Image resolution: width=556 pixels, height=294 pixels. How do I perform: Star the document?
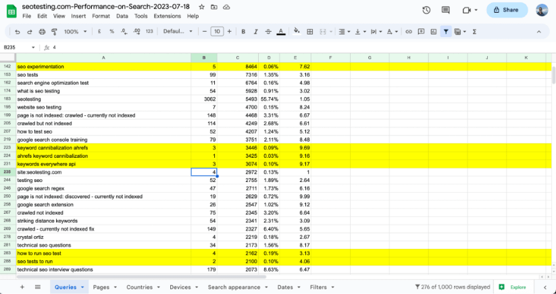click(x=201, y=7)
